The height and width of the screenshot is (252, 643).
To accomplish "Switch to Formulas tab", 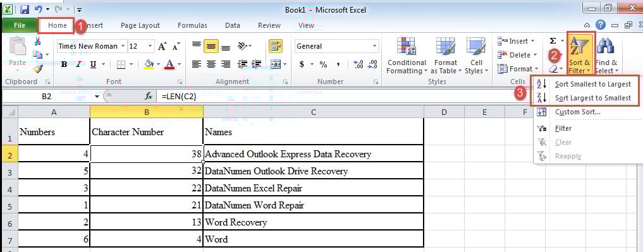I will pos(192,25).
